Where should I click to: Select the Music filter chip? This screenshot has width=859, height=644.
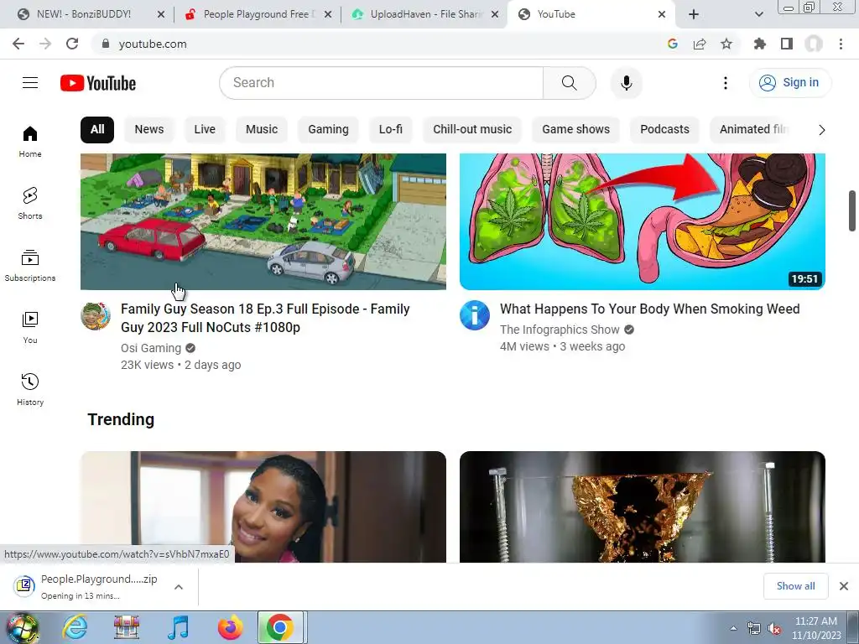tap(262, 130)
